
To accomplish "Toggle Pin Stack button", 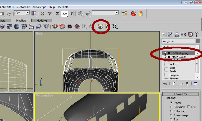I will tap(165, 84).
